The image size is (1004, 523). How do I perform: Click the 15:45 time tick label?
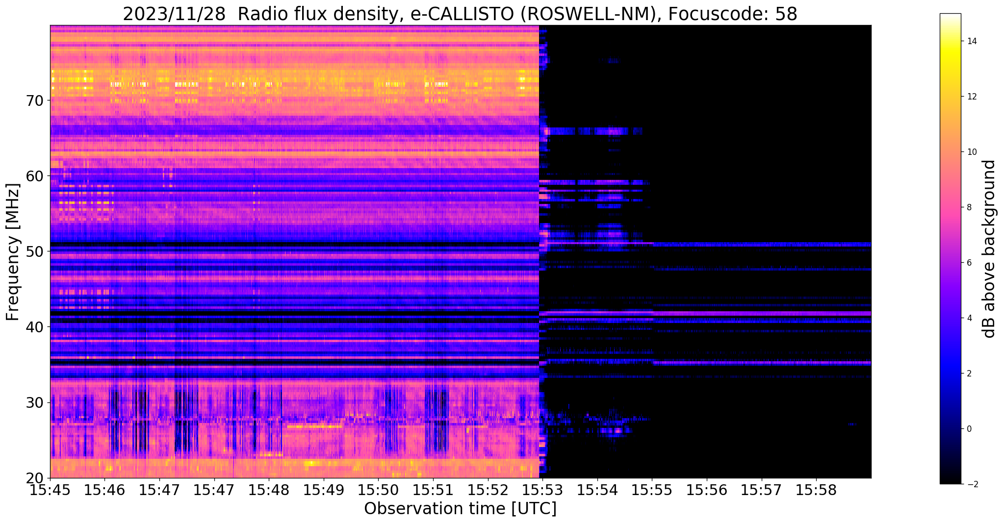(50, 490)
